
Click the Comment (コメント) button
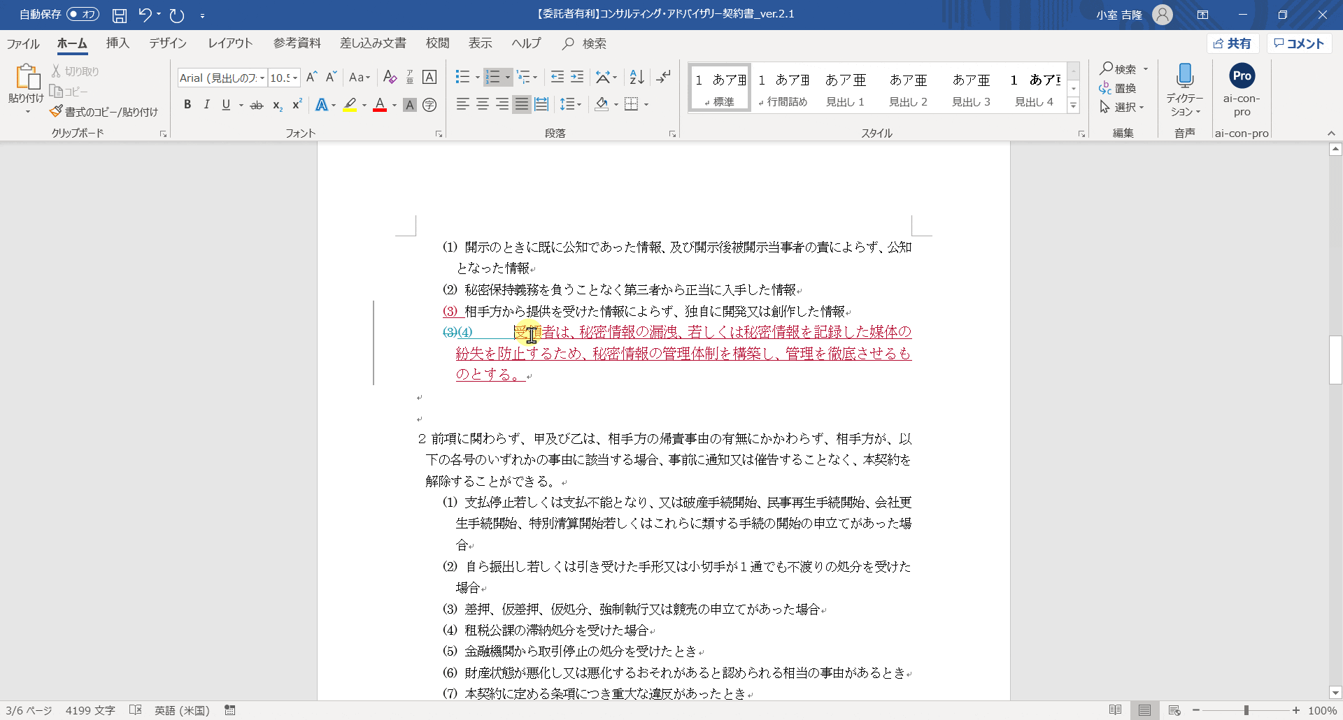pos(1299,43)
